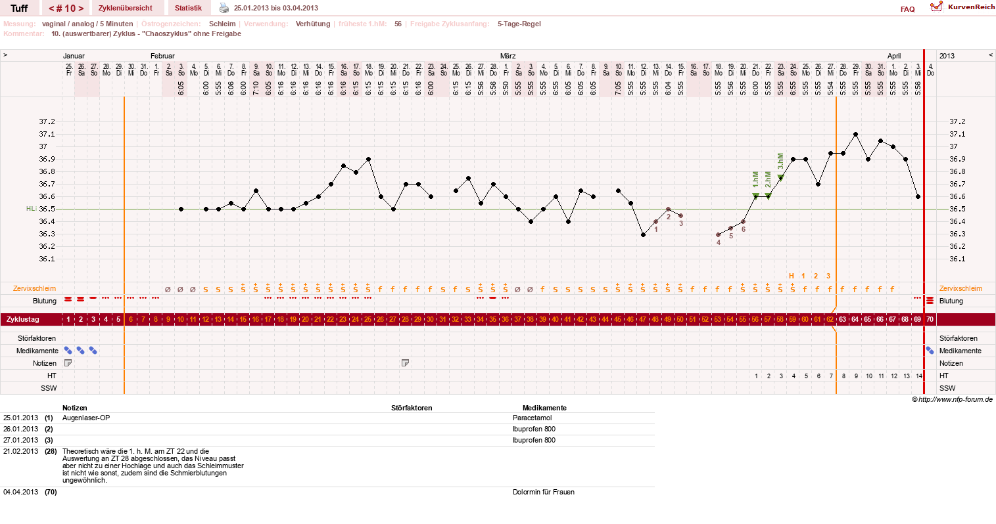Open the FAQ link
The height and width of the screenshot is (524, 996).
(908, 9)
